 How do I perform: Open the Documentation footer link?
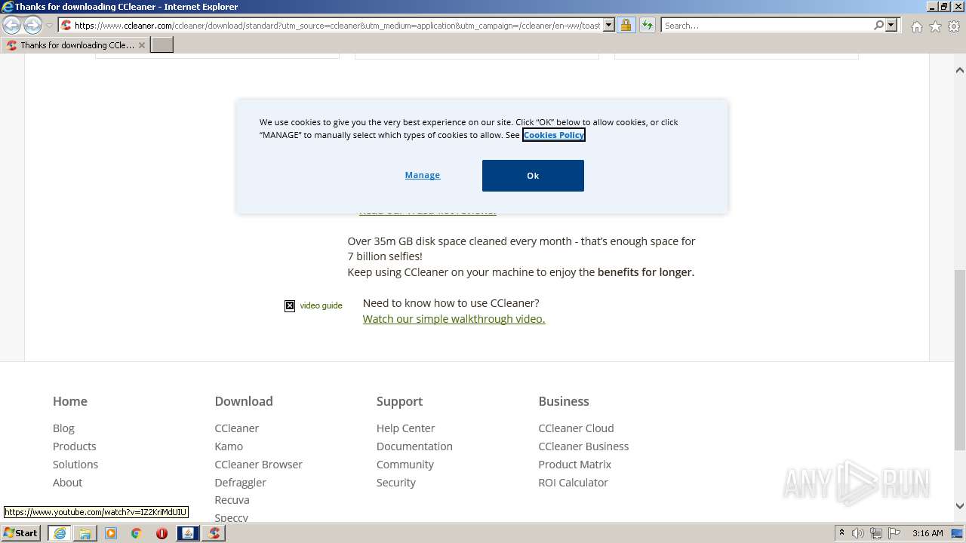[414, 446]
